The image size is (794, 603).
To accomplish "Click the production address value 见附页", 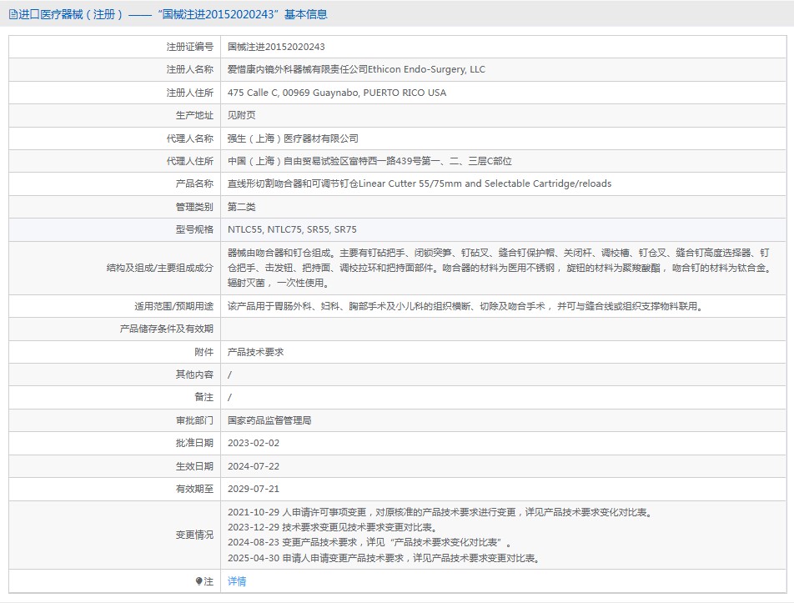I will coord(242,116).
